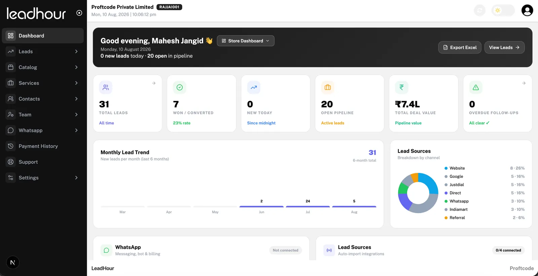This screenshot has width=538, height=276.
Task: Click the View Leads button
Action: pos(504,47)
